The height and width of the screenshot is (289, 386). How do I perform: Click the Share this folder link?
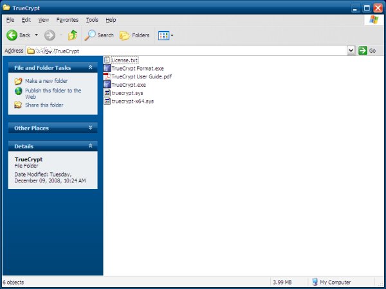44,105
